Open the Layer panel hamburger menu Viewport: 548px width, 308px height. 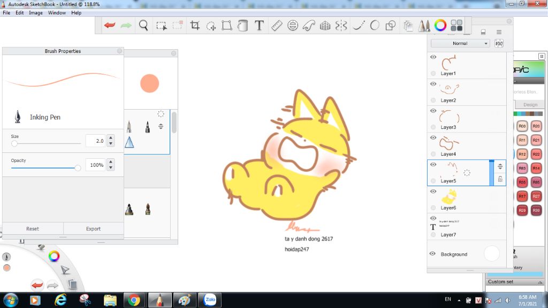(x=499, y=32)
